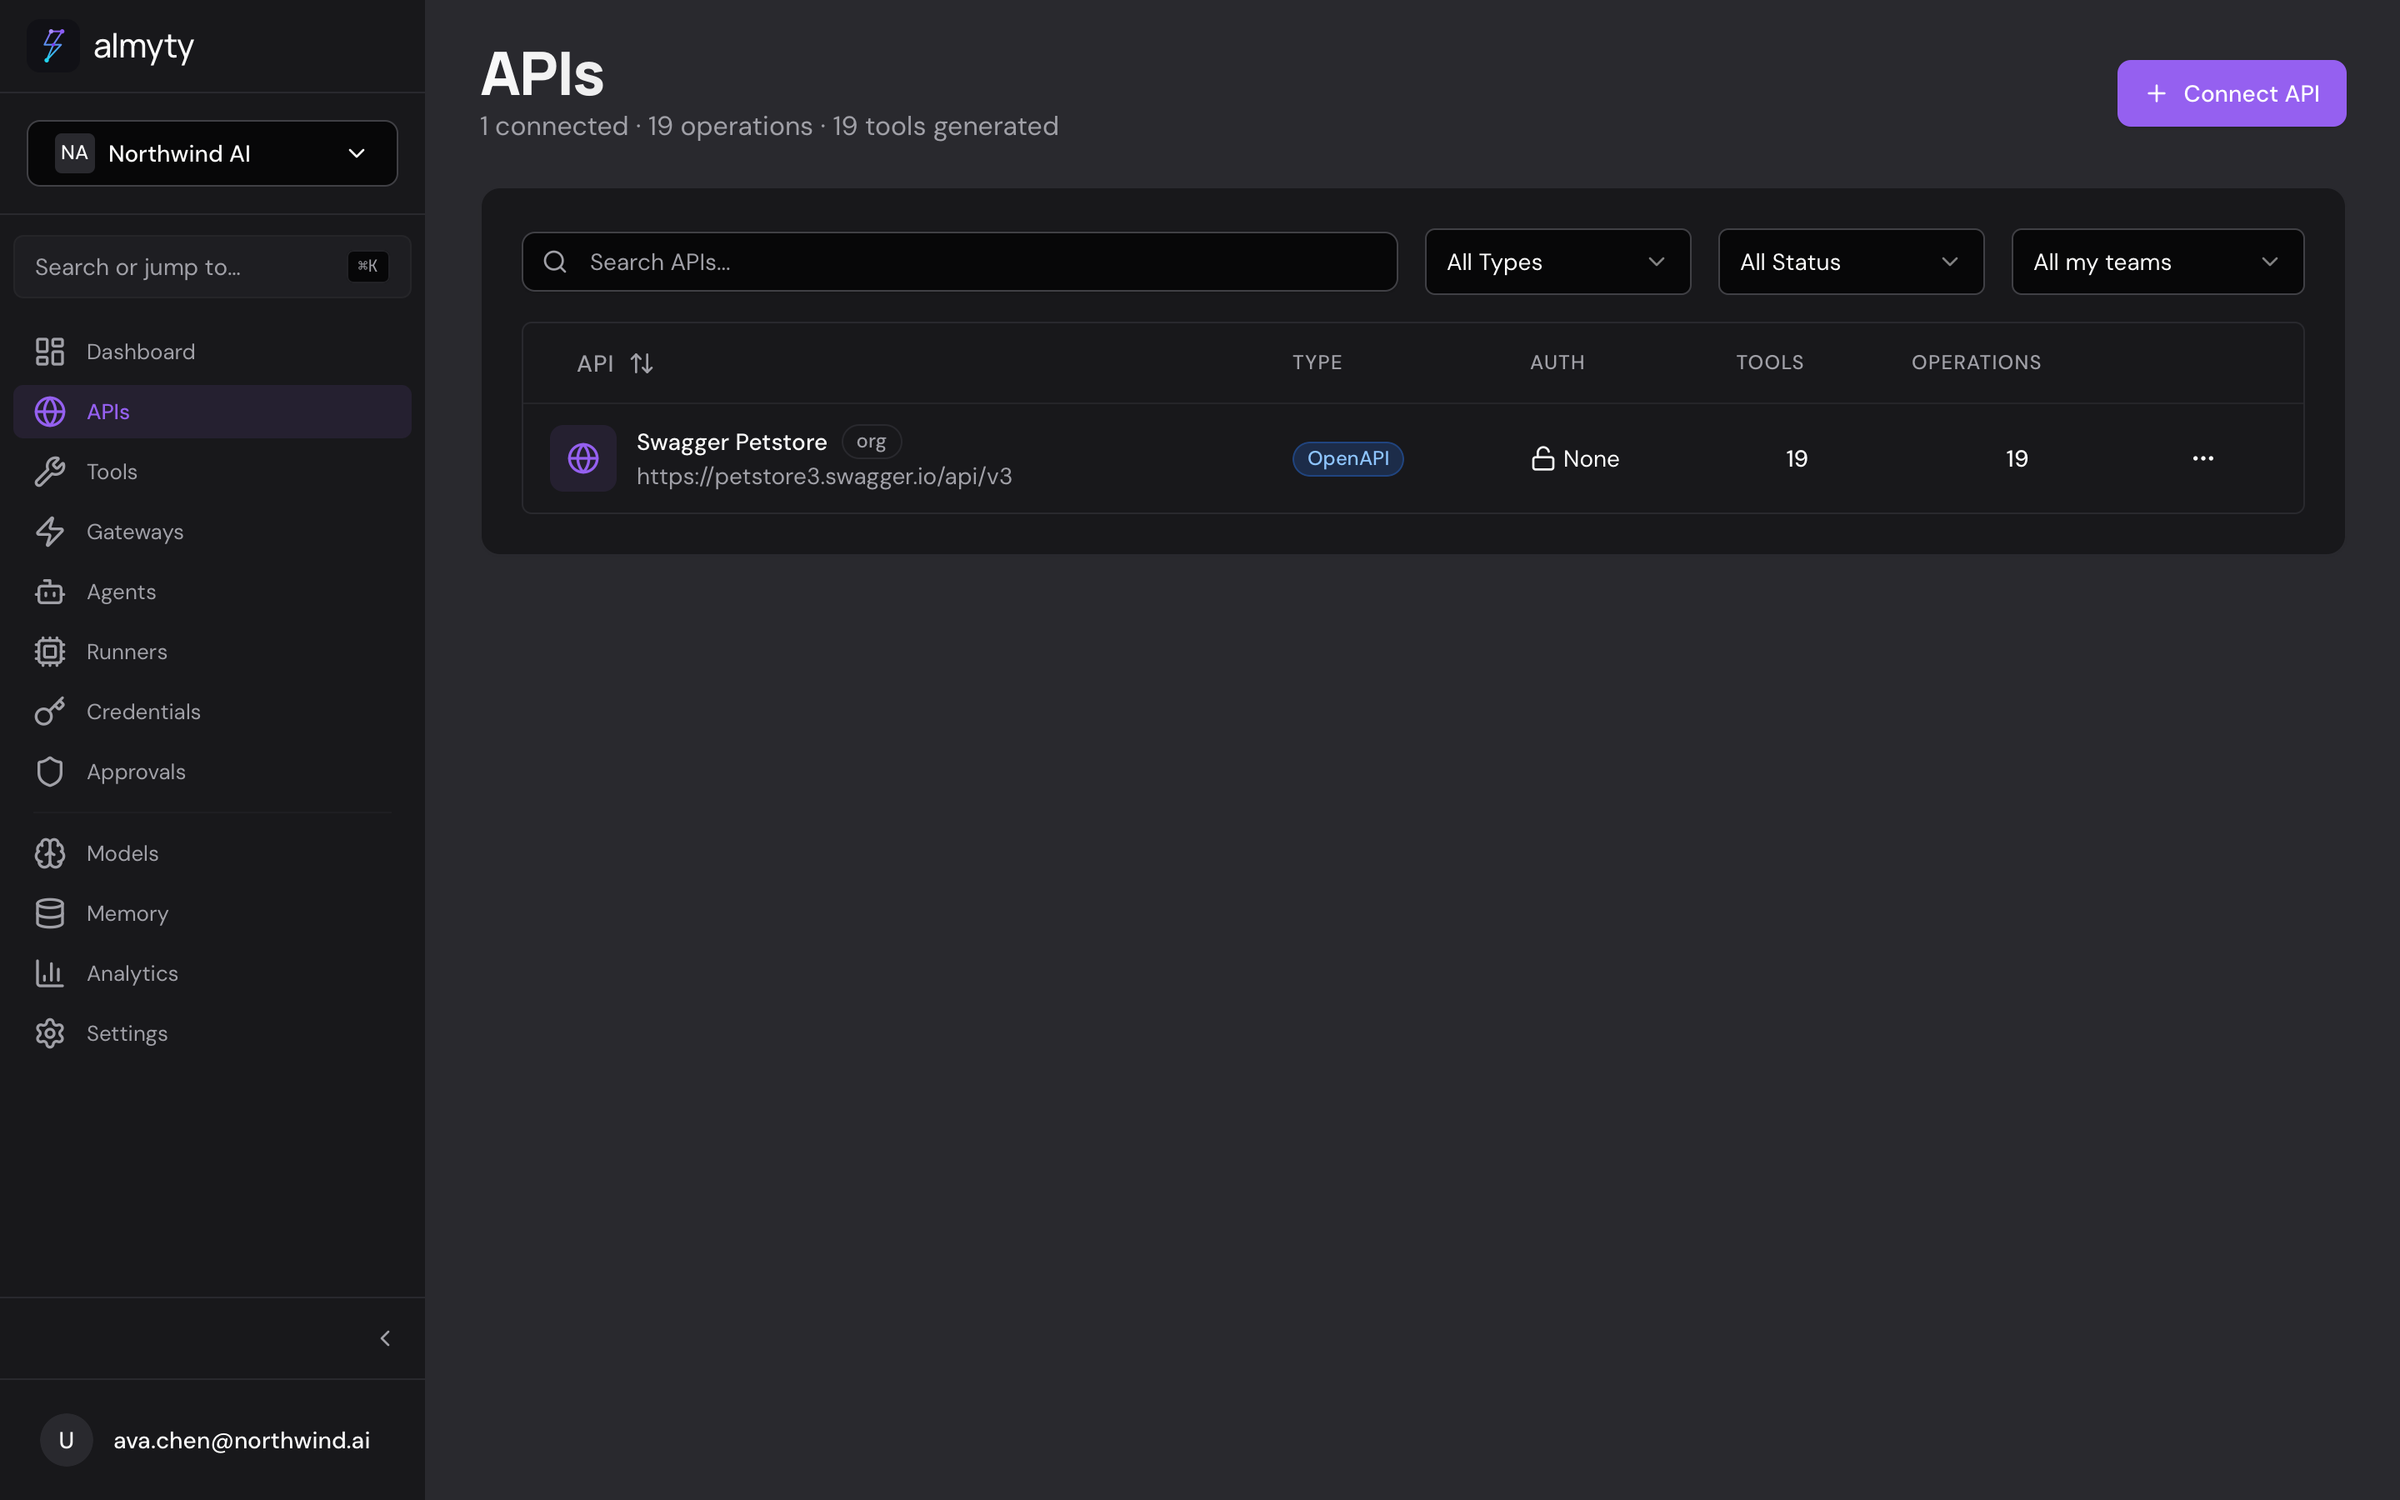Open Analytics page
The width and height of the screenshot is (2400, 1500).
[212, 973]
